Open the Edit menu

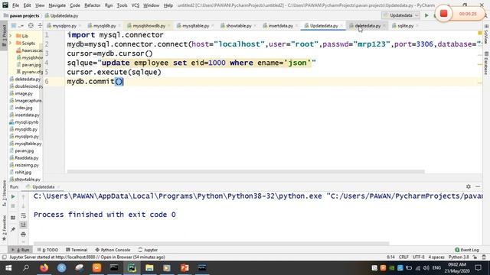tap(28, 5)
